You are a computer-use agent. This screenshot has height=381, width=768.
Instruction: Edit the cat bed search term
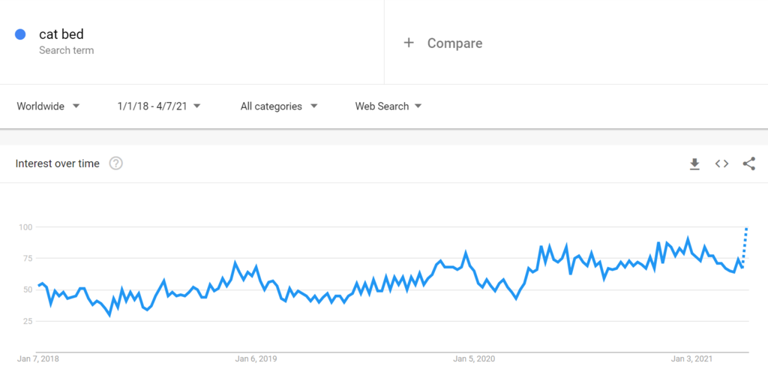[x=61, y=34]
